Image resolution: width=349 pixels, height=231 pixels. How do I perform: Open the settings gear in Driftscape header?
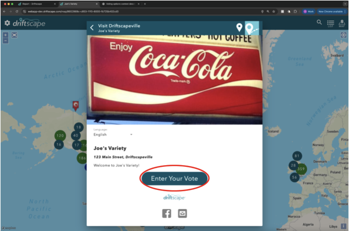click(x=7, y=23)
